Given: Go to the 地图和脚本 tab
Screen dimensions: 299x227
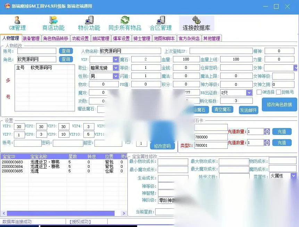Looking at the screenshot, I should pyautogui.click(x=164, y=38).
